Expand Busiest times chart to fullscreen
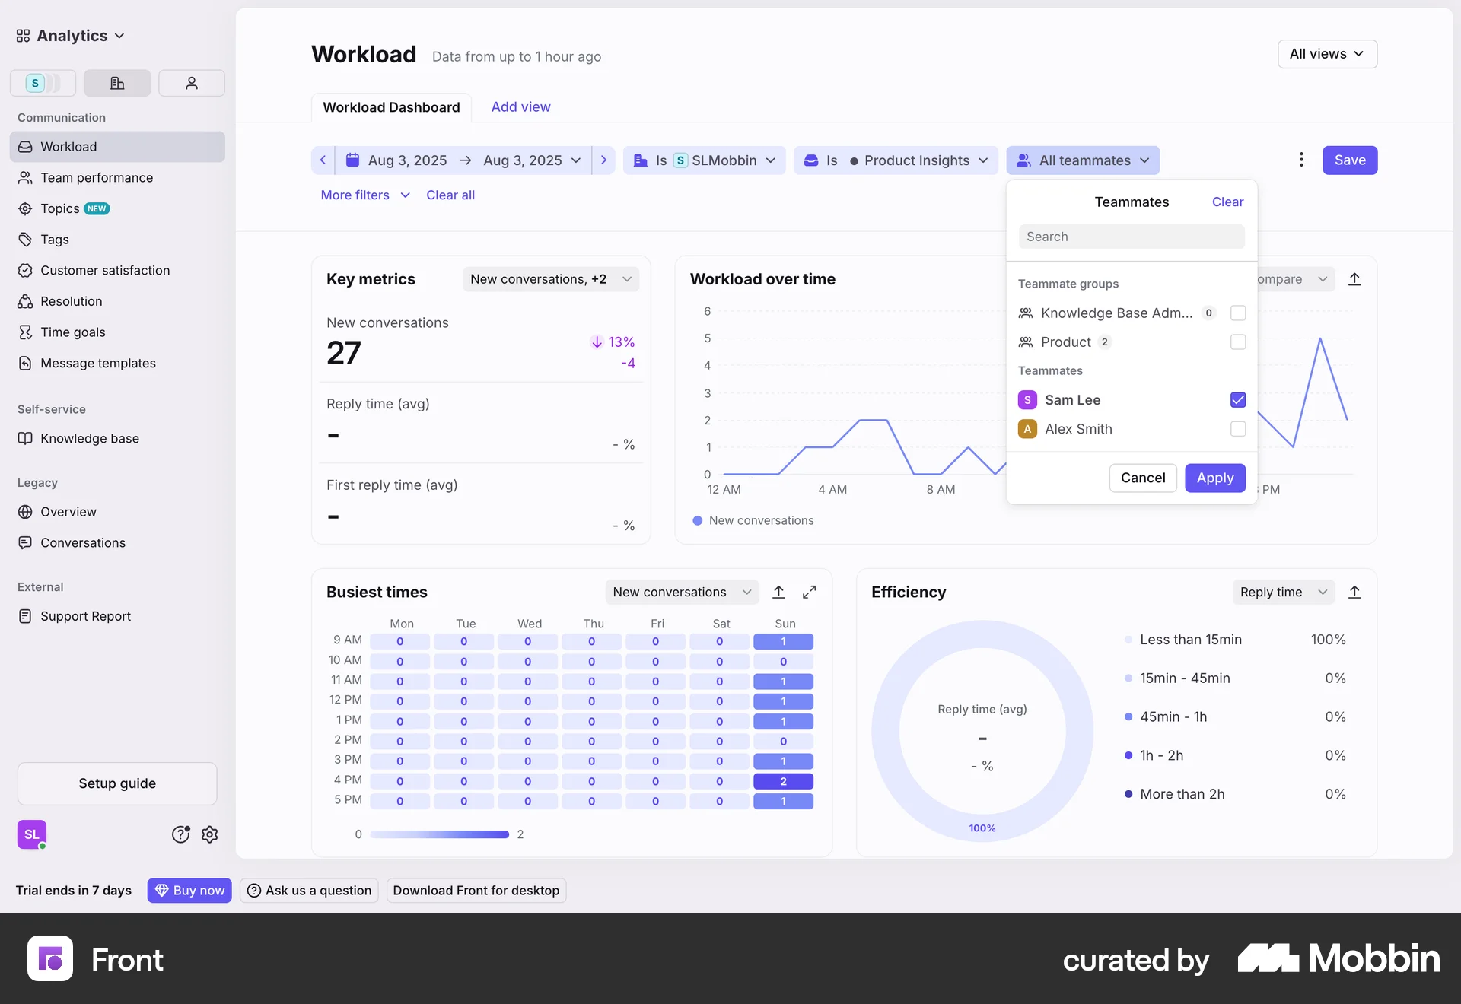Screen dimensions: 1461x1004 pos(810,592)
